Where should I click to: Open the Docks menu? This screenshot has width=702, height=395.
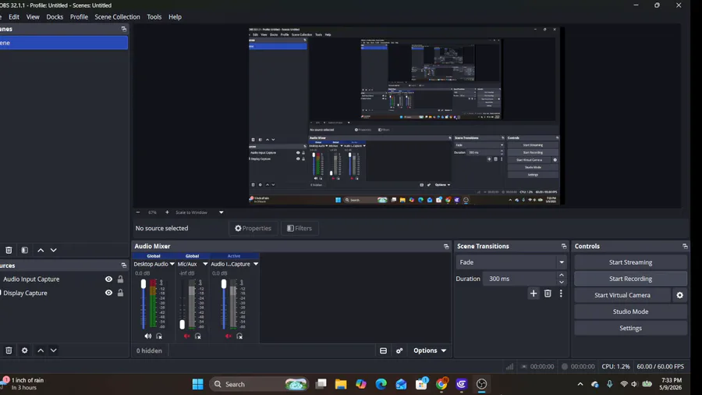55,17
